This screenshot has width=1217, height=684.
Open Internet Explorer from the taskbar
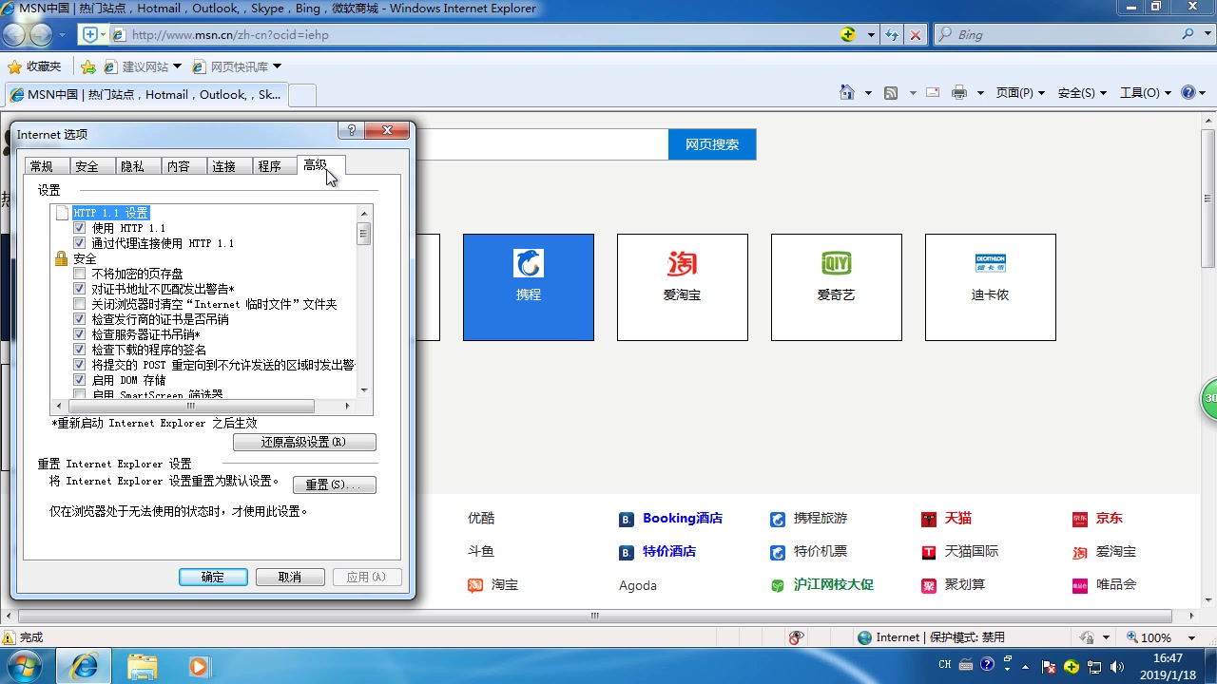pos(84,666)
